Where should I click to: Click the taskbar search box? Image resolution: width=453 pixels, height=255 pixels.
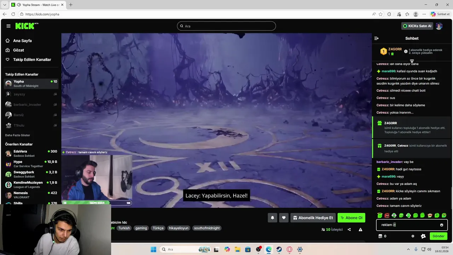185,249
